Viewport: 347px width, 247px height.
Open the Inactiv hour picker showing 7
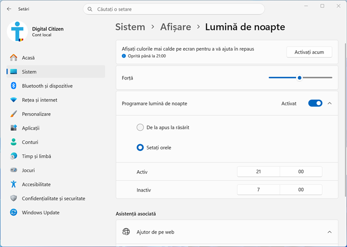click(258, 190)
